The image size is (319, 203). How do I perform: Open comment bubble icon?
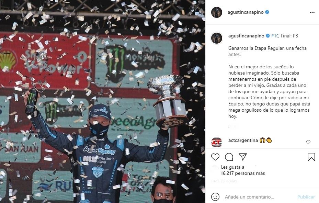coord(229,157)
